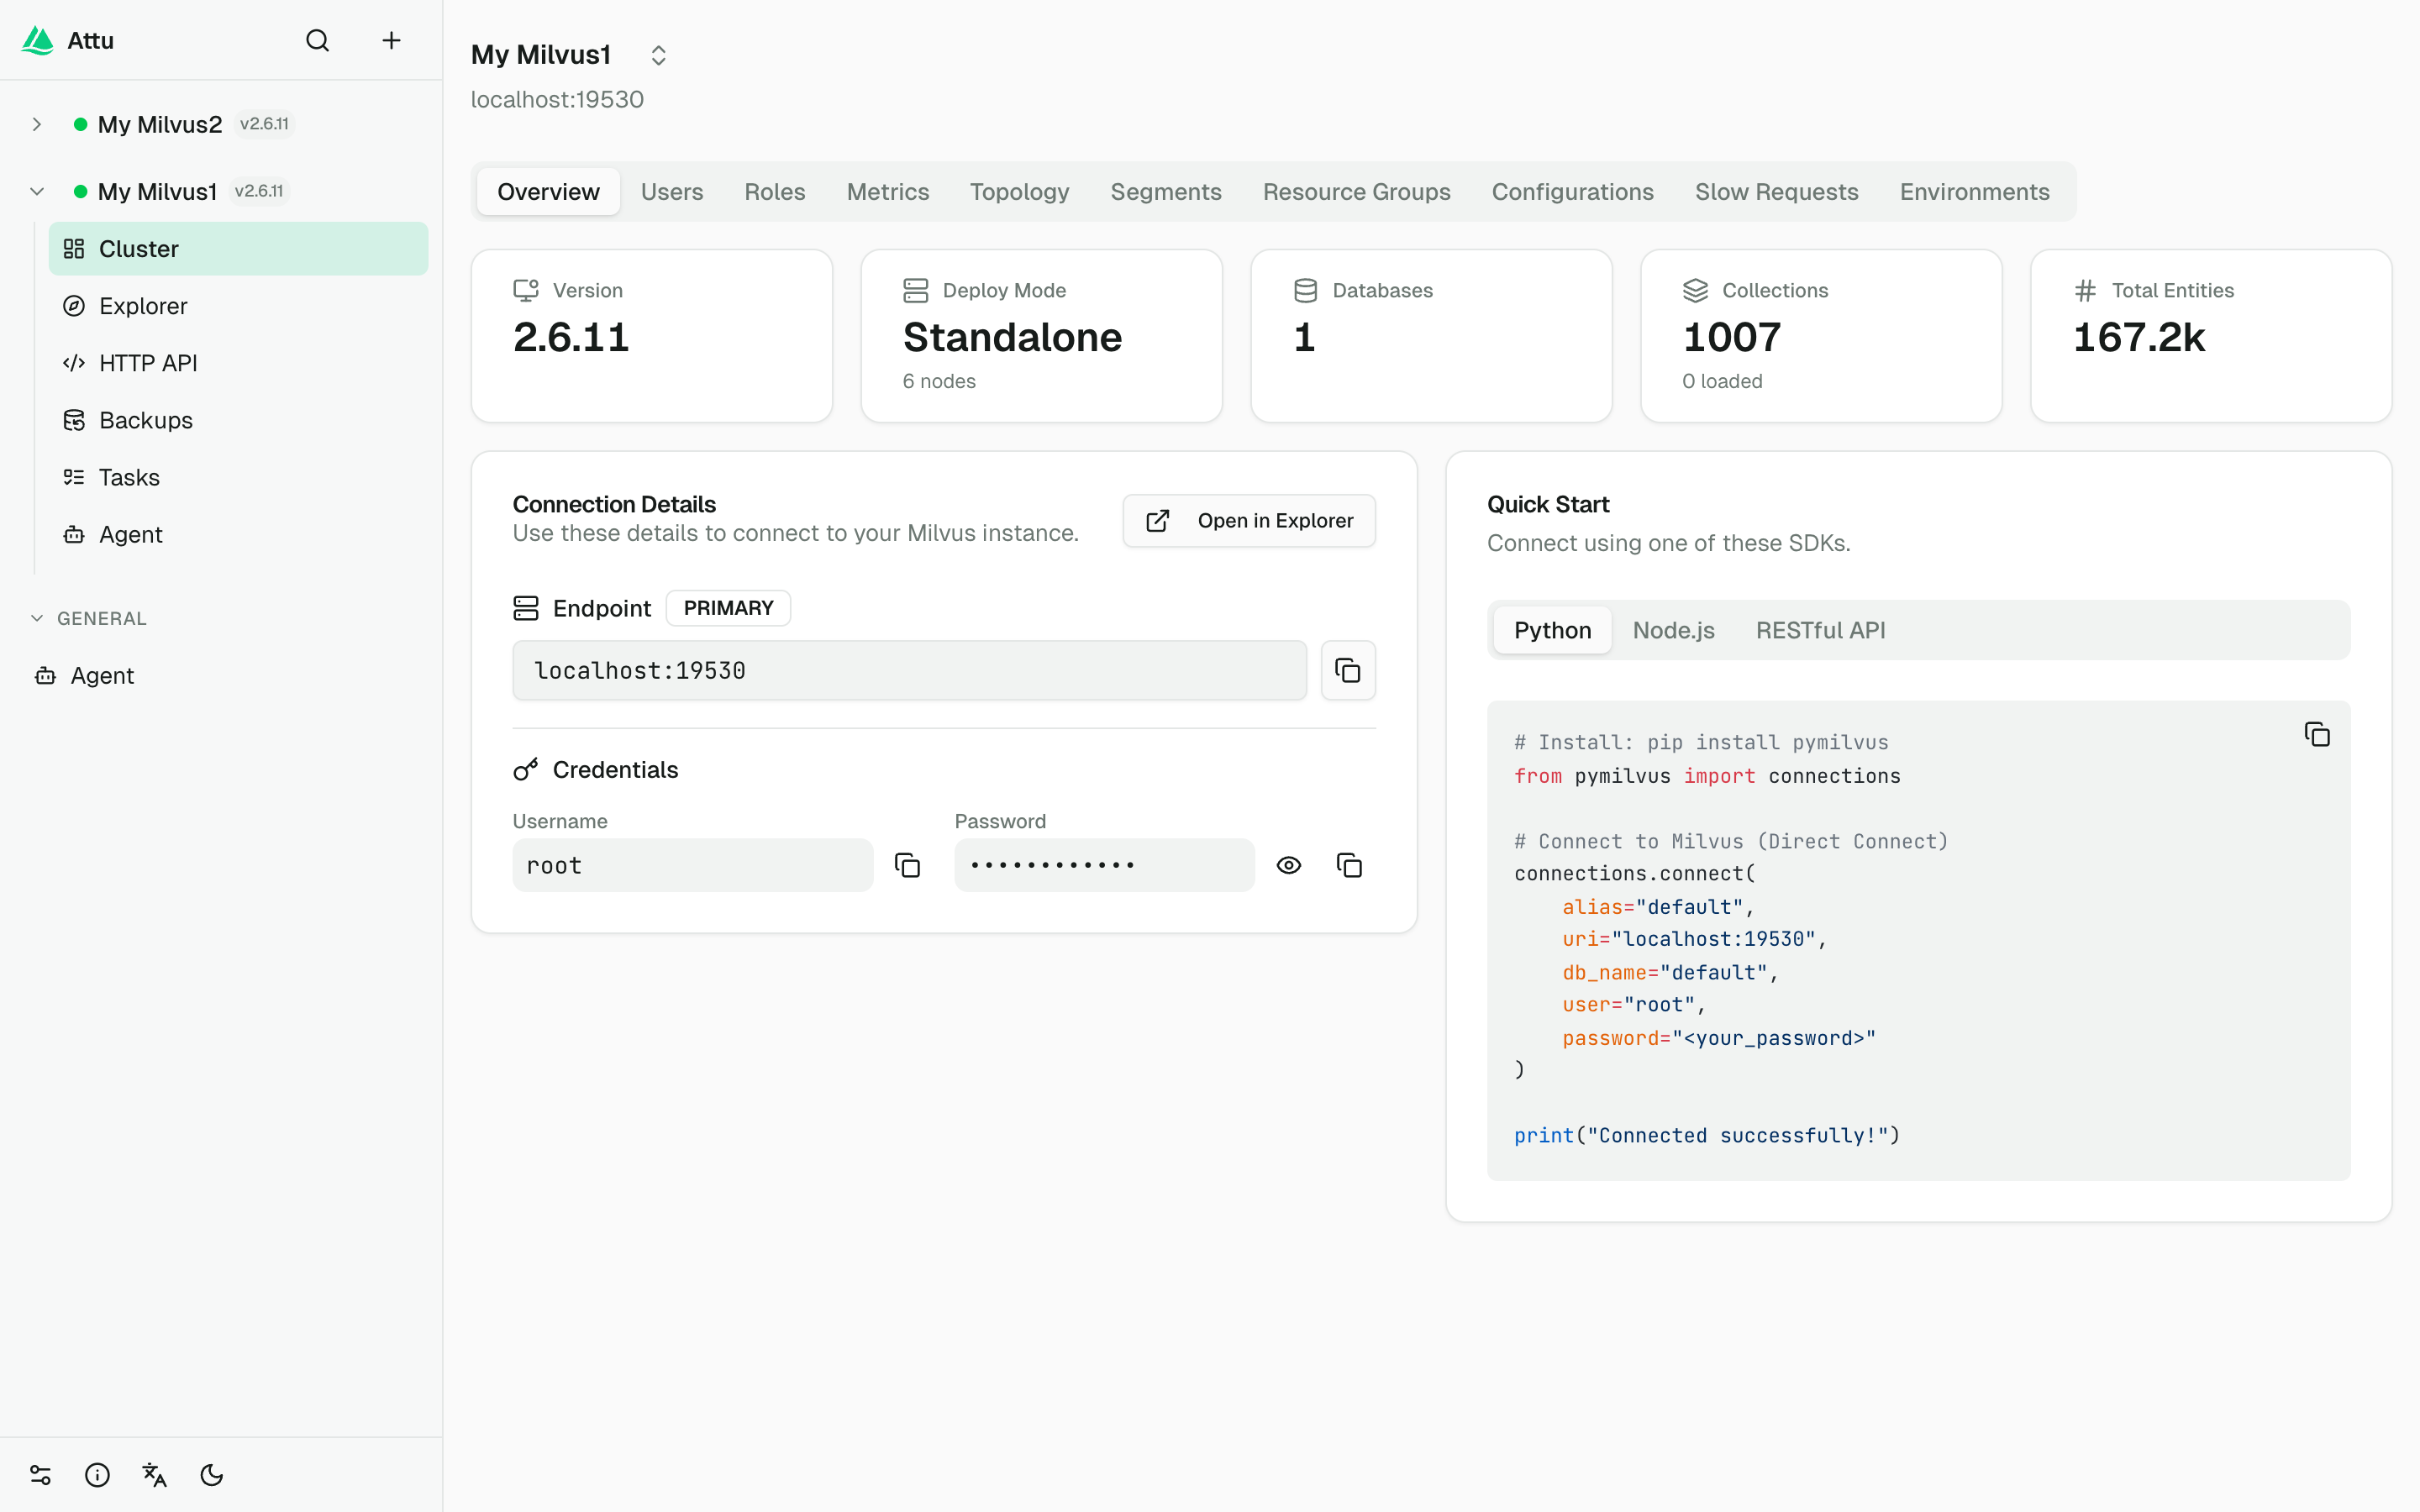Select My Milvus2 in the sidebar

click(160, 124)
